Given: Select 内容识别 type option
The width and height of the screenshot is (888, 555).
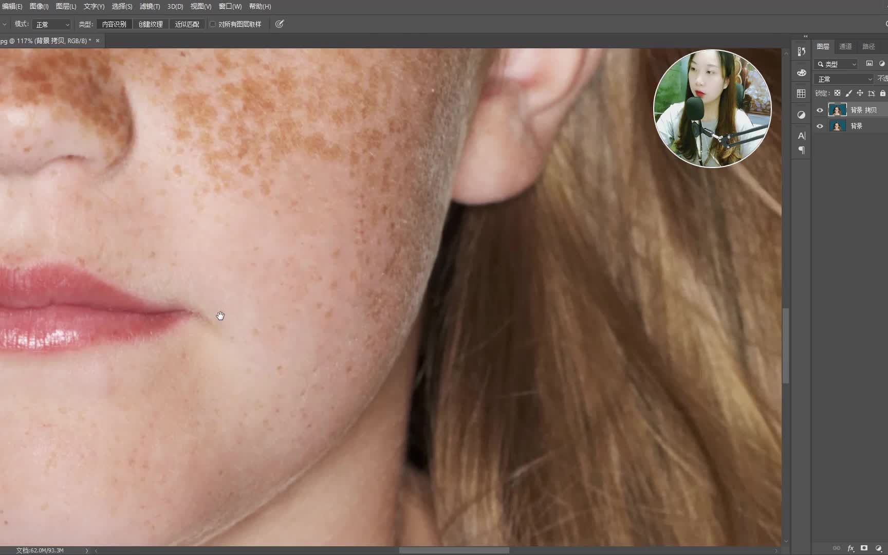Looking at the screenshot, I should 114,24.
